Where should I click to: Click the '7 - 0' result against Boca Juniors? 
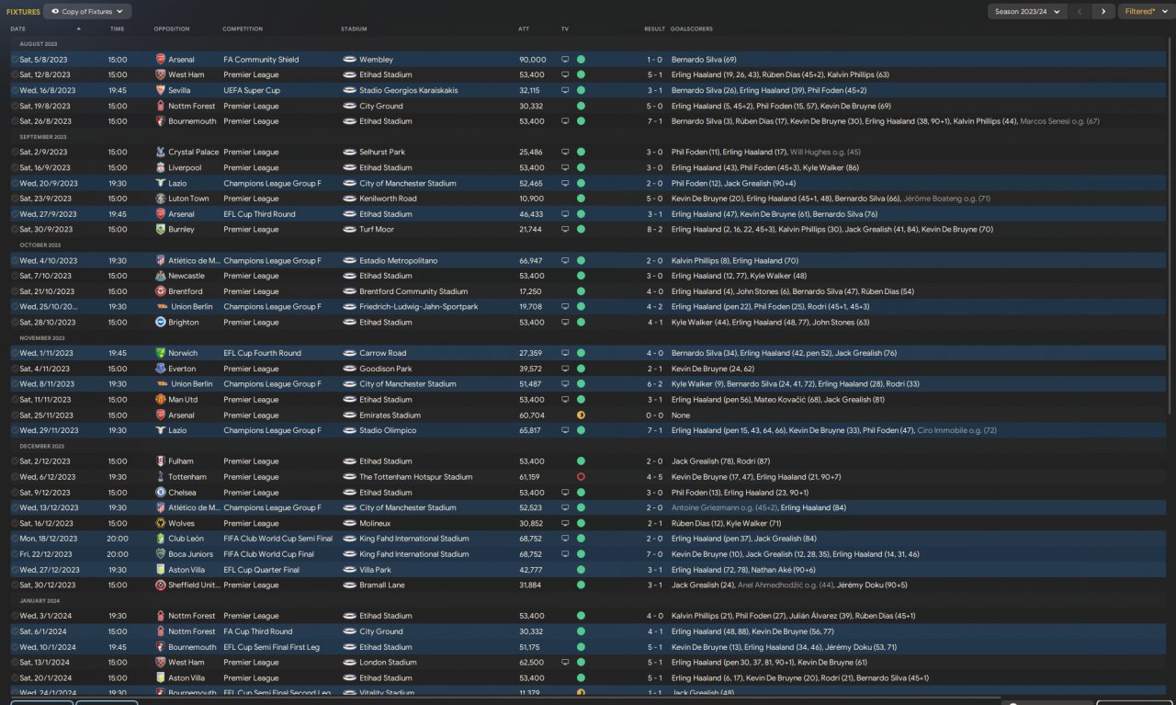tap(654, 554)
